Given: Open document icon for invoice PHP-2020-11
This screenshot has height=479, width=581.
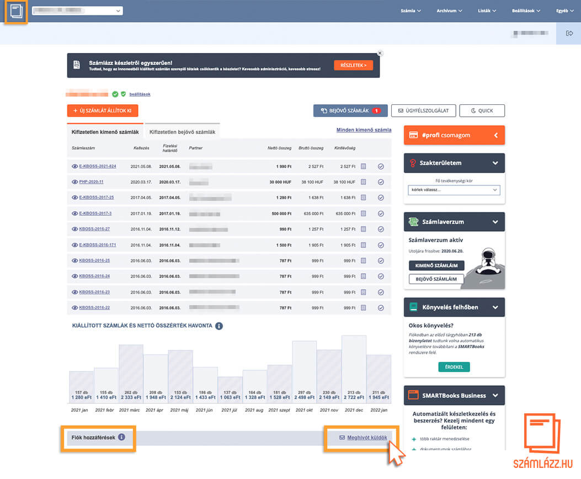Looking at the screenshot, I should pos(363,182).
